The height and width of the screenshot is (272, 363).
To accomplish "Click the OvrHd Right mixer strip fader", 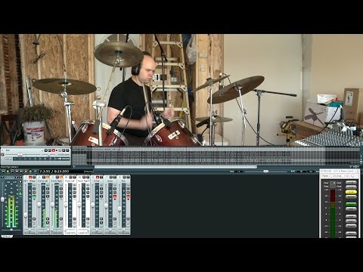I will tap(52, 204).
